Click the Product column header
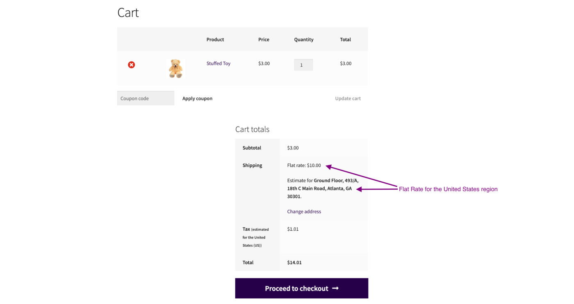574x304 pixels. click(215, 39)
